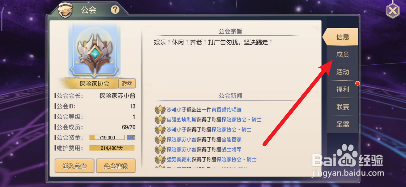Image resolution: width=406 pixels, height=187 pixels.
Task: Click the 黄昏誓约项链 item link
Action: pos(226,110)
